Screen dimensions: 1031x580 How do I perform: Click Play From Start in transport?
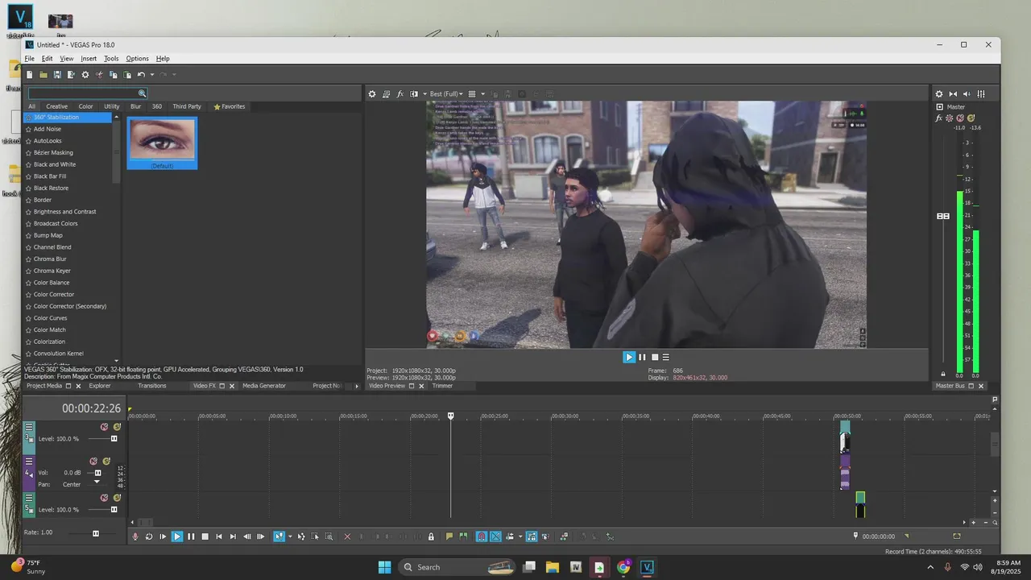[163, 536]
